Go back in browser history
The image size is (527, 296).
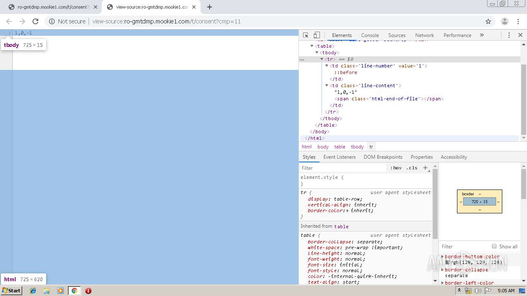(x=9, y=21)
